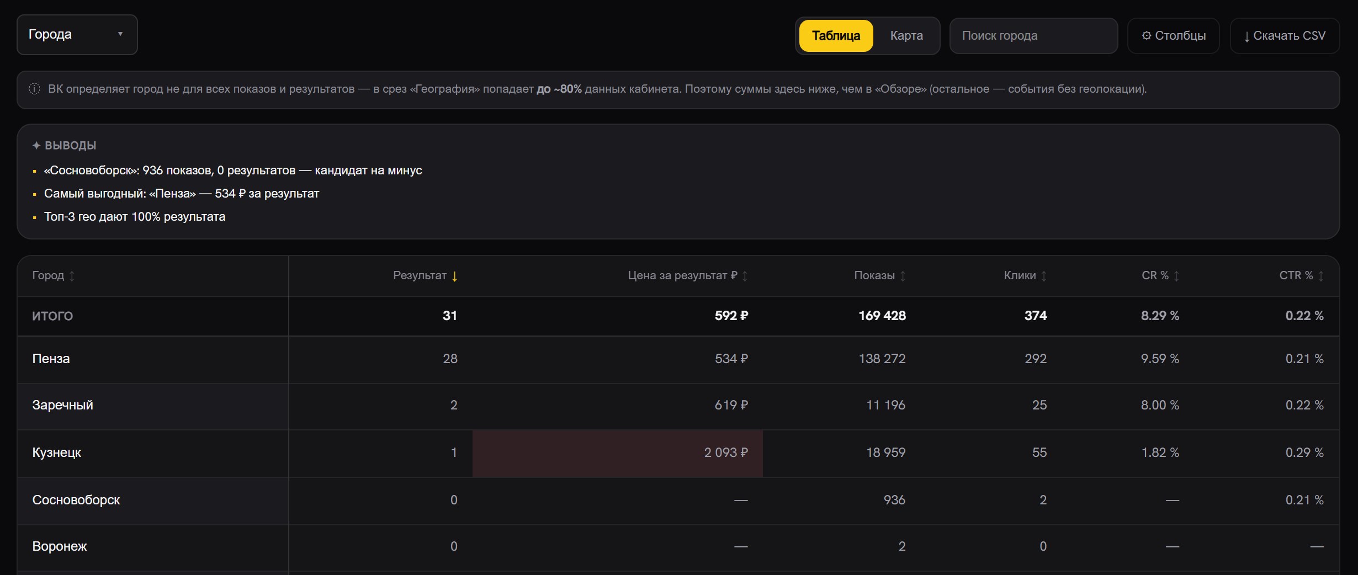Screen dimensions: 1358x575
Task: Click Пенза impressions value 138 272
Action: pyautogui.click(x=882, y=359)
